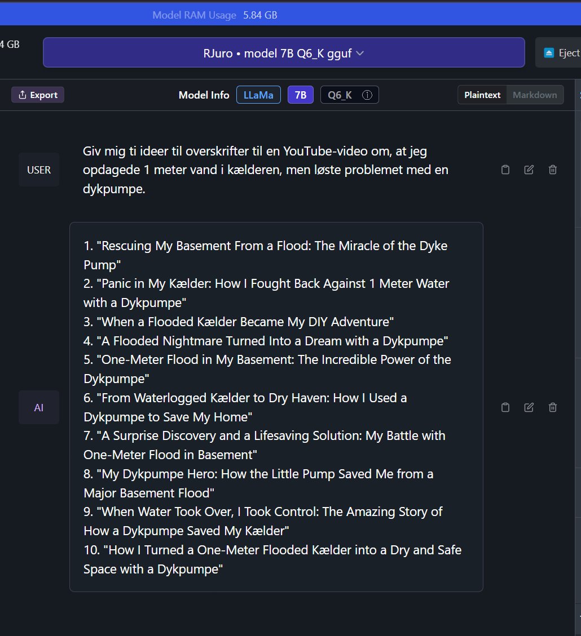Copy the USER message to clipboard
Screen dimensions: 581x636
pos(505,170)
